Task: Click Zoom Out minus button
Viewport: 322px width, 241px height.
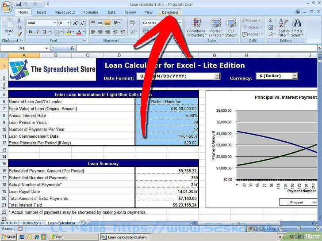Action: pos(281,229)
